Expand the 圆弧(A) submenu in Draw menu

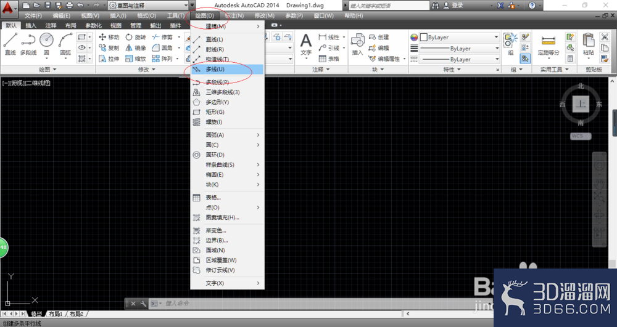click(227, 135)
